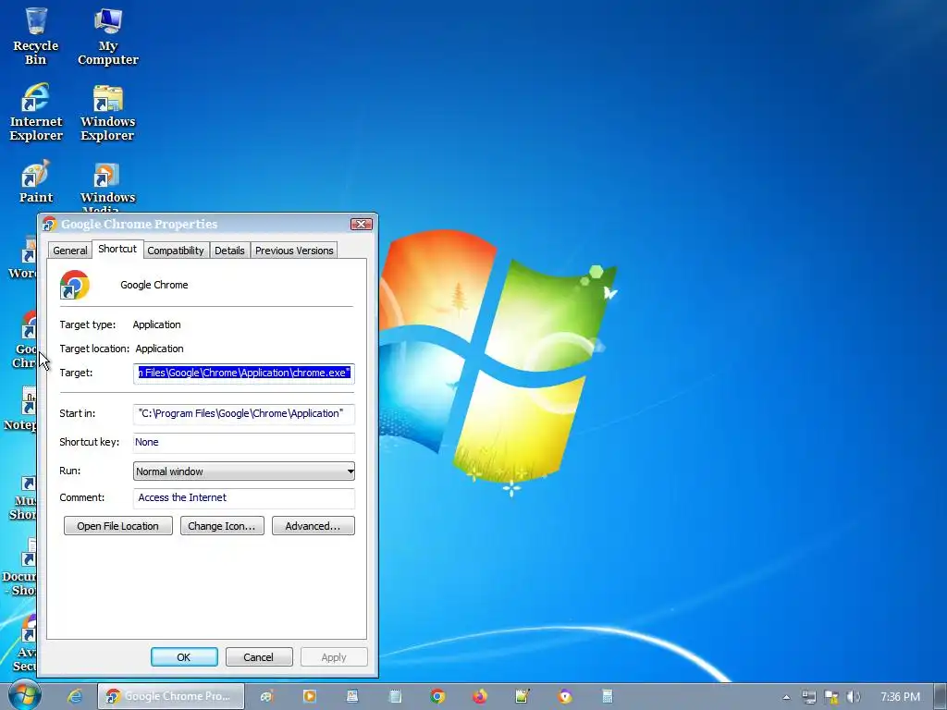Click the Target path input field
The height and width of the screenshot is (710, 947).
244,373
